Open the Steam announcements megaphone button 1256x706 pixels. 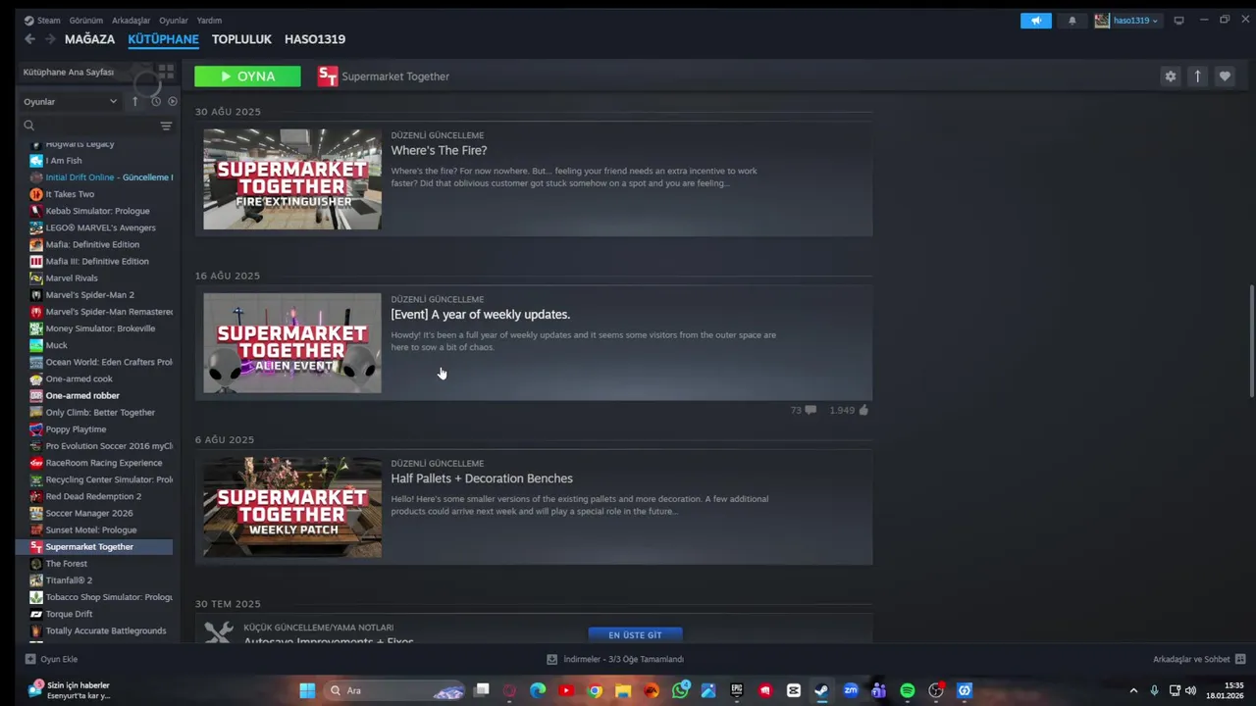[1036, 21]
